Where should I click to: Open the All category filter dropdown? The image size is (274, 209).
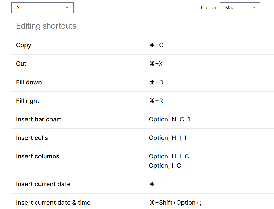click(x=42, y=8)
